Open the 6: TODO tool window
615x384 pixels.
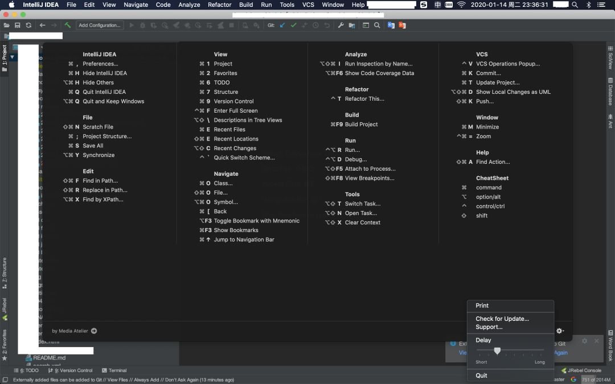click(26, 370)
